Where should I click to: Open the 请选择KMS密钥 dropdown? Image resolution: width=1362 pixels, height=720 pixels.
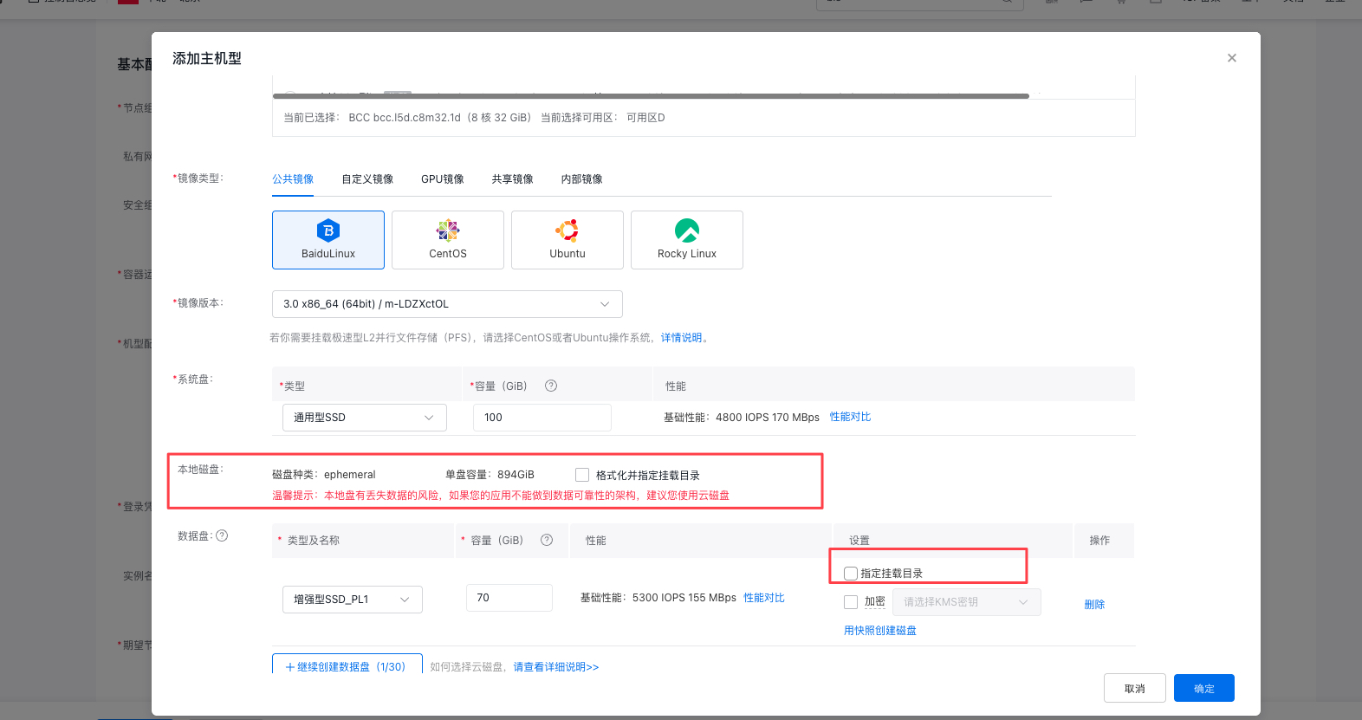pyautogui.click(x=967, y=602)
